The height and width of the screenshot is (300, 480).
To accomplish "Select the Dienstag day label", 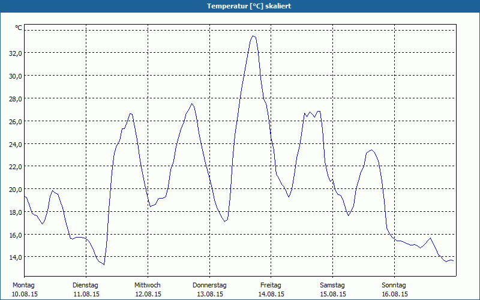I will (x=86, y=285).
